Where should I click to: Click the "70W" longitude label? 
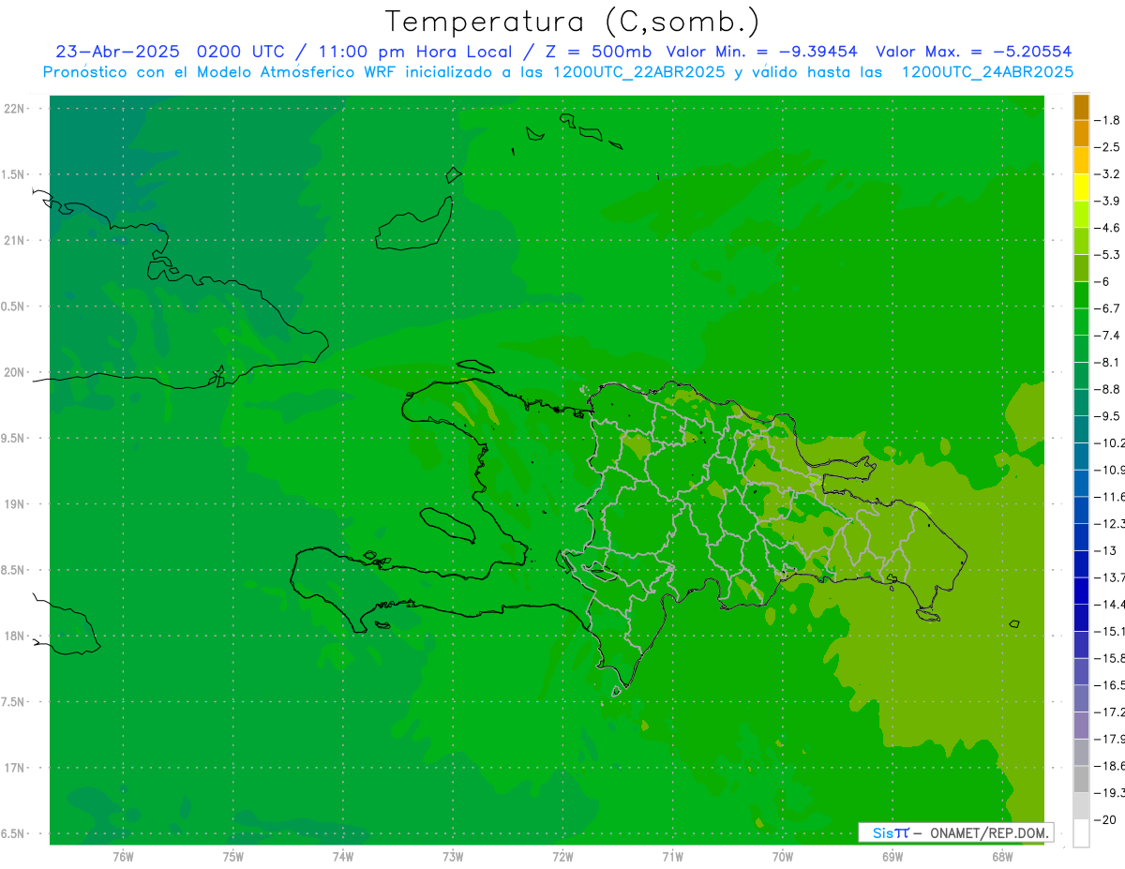tap(783, 857)
